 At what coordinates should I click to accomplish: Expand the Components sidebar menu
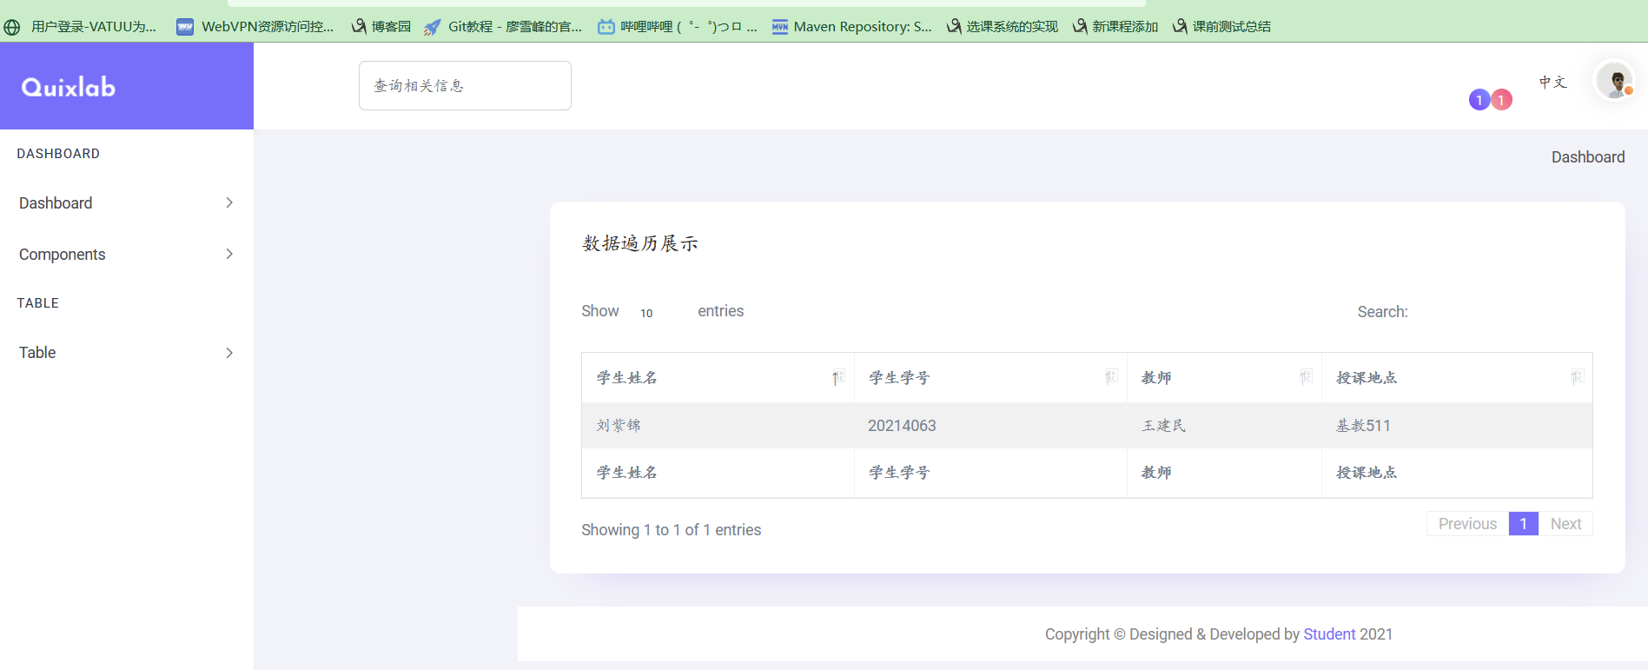pyautogui.click(x=127, y=254)
